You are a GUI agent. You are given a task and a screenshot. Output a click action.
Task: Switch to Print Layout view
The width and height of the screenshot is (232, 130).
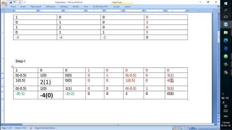click(175, 128)
